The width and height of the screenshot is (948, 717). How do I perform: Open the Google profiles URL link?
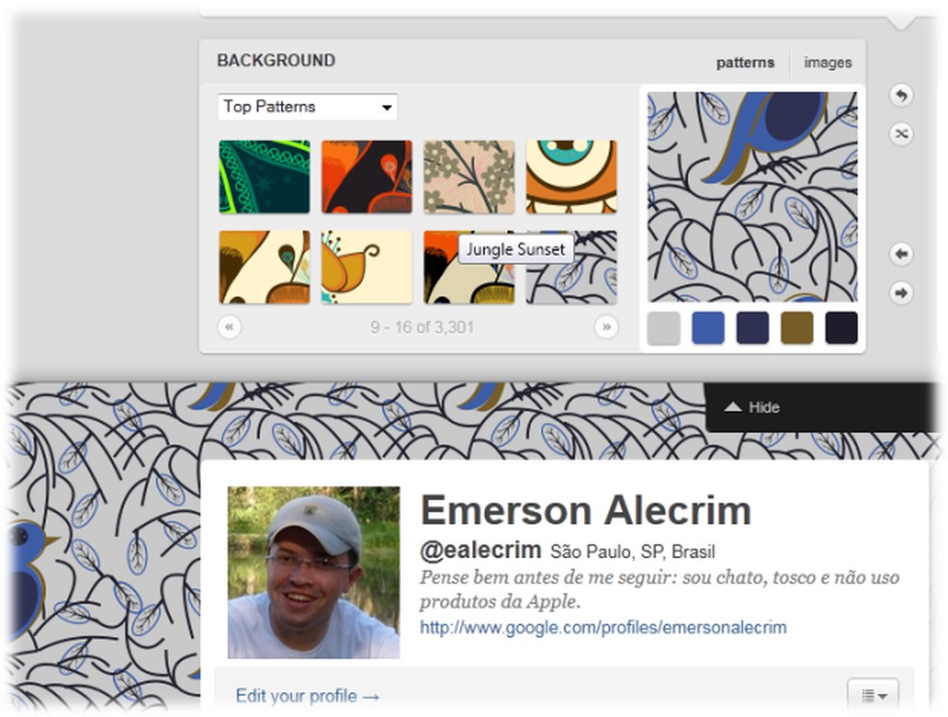pos(603,627)
